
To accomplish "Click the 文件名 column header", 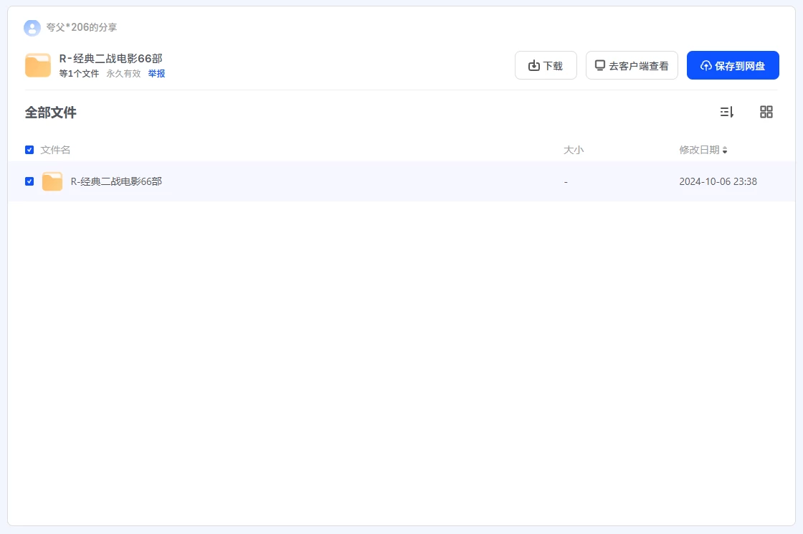I will pos(55,150).
